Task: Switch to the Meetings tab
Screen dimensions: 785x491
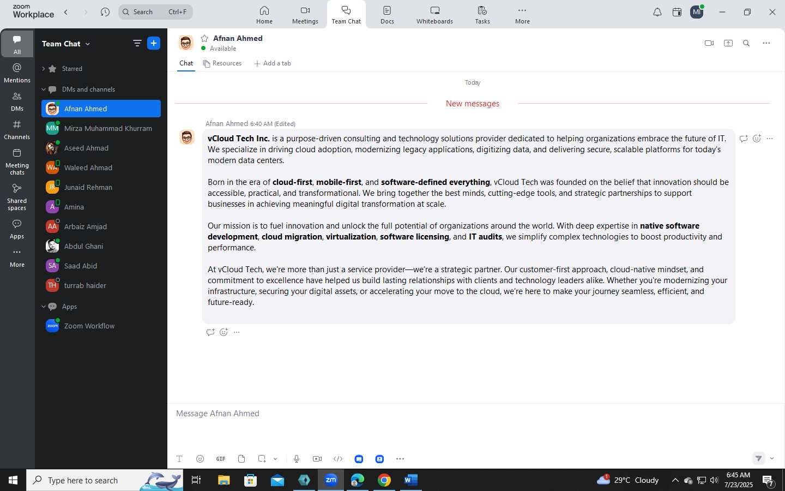Action: tap(305, 15)
